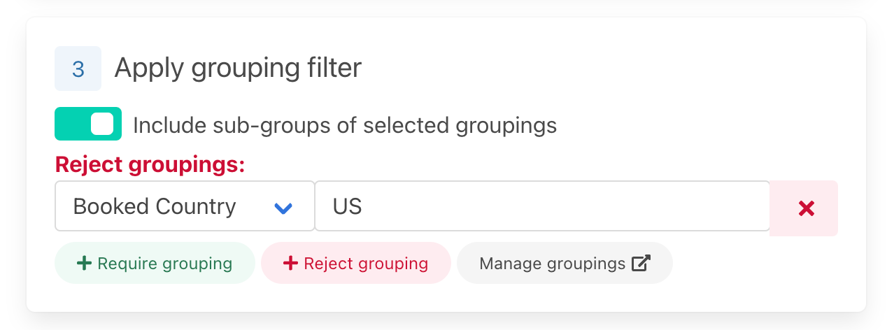
Task: Click the green plus icon for Require grouping
Action: tap(84, 264)
